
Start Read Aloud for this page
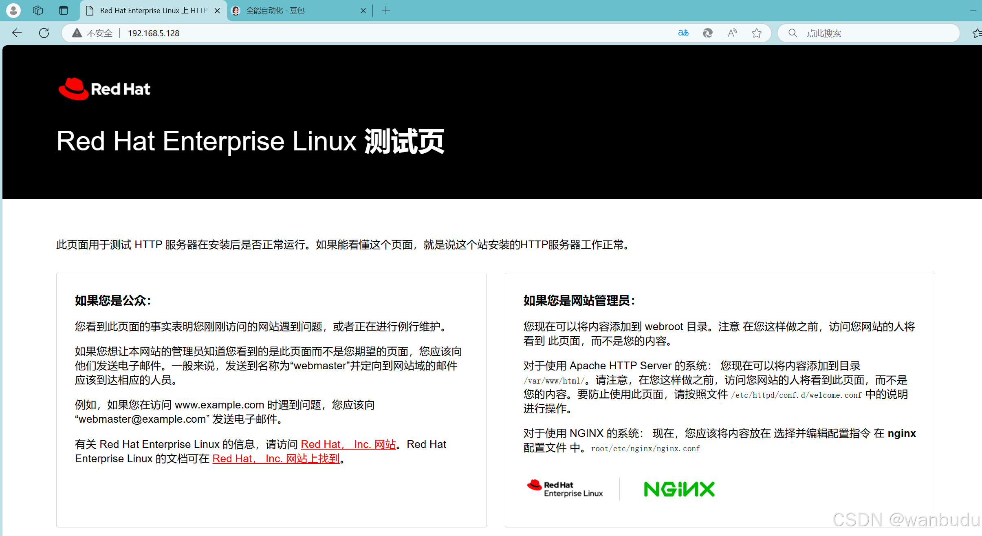732,33
